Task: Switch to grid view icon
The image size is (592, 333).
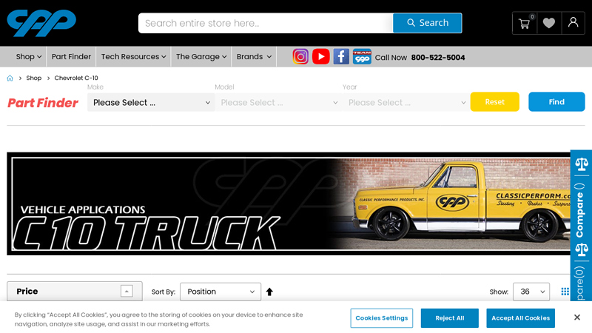Action: tap(565, 292)
